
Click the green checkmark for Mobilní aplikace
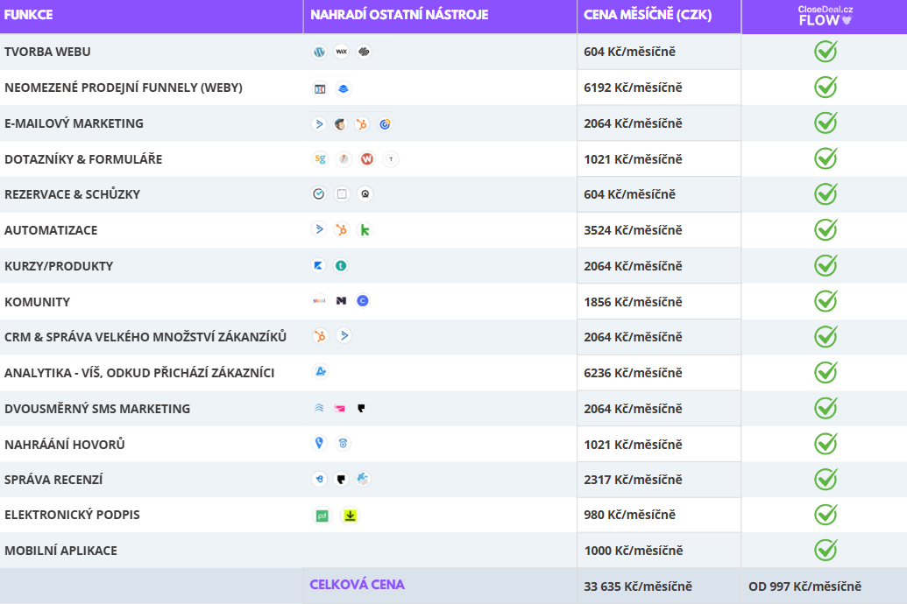(x=826, y=551)
